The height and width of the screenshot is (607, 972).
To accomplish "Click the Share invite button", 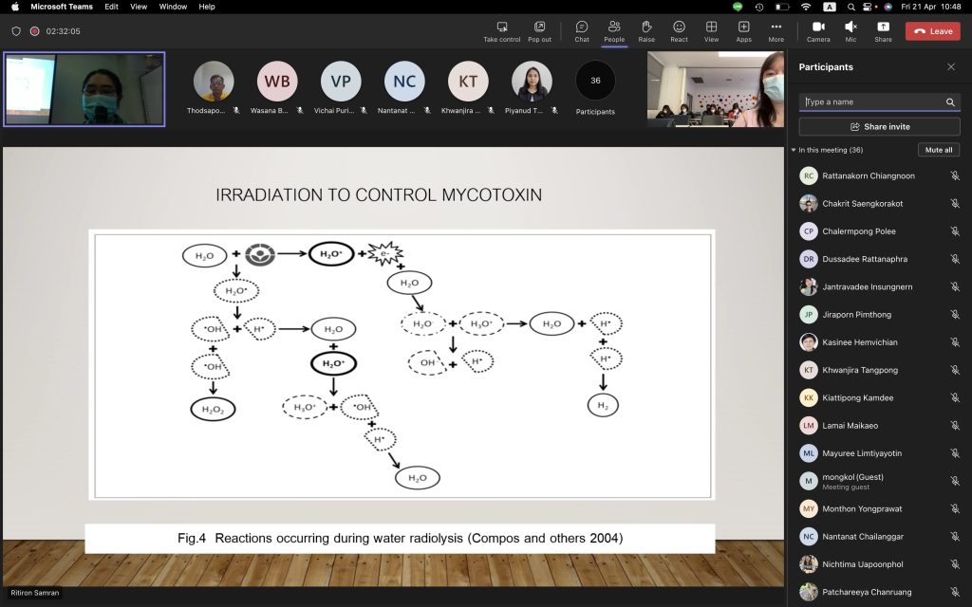I will (x=880, y=126).
